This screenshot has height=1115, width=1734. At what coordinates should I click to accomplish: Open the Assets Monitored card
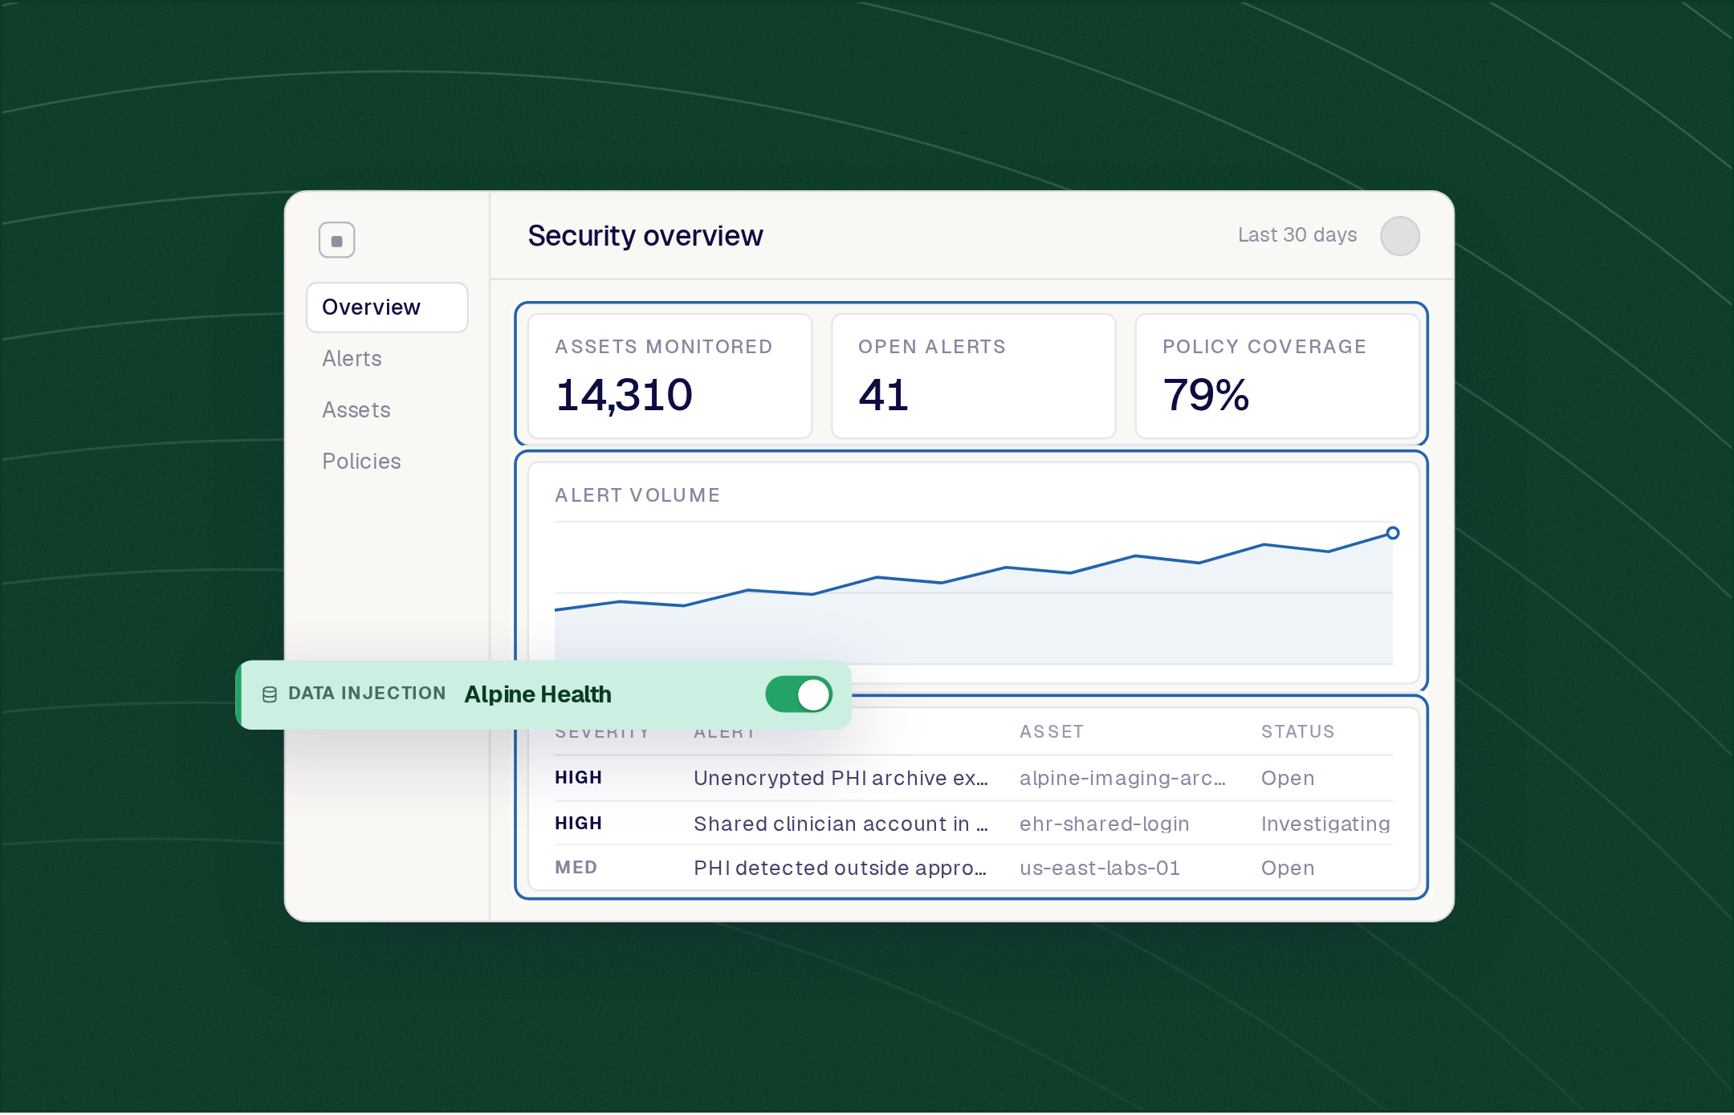pos(670,376)
